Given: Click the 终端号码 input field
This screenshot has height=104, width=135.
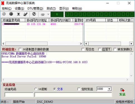Looking at the screenshot, I should [19, 95].
